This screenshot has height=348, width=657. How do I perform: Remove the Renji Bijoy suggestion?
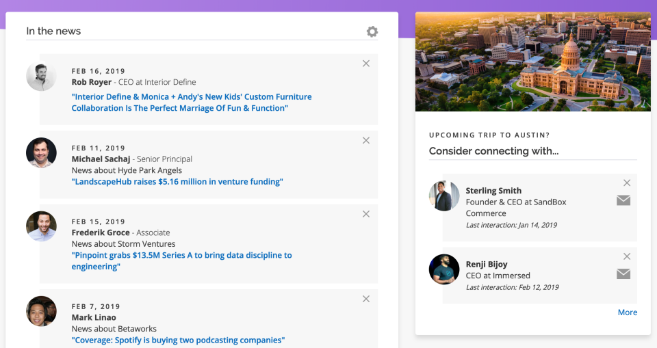pyautogui.click(x=627, y=256)
